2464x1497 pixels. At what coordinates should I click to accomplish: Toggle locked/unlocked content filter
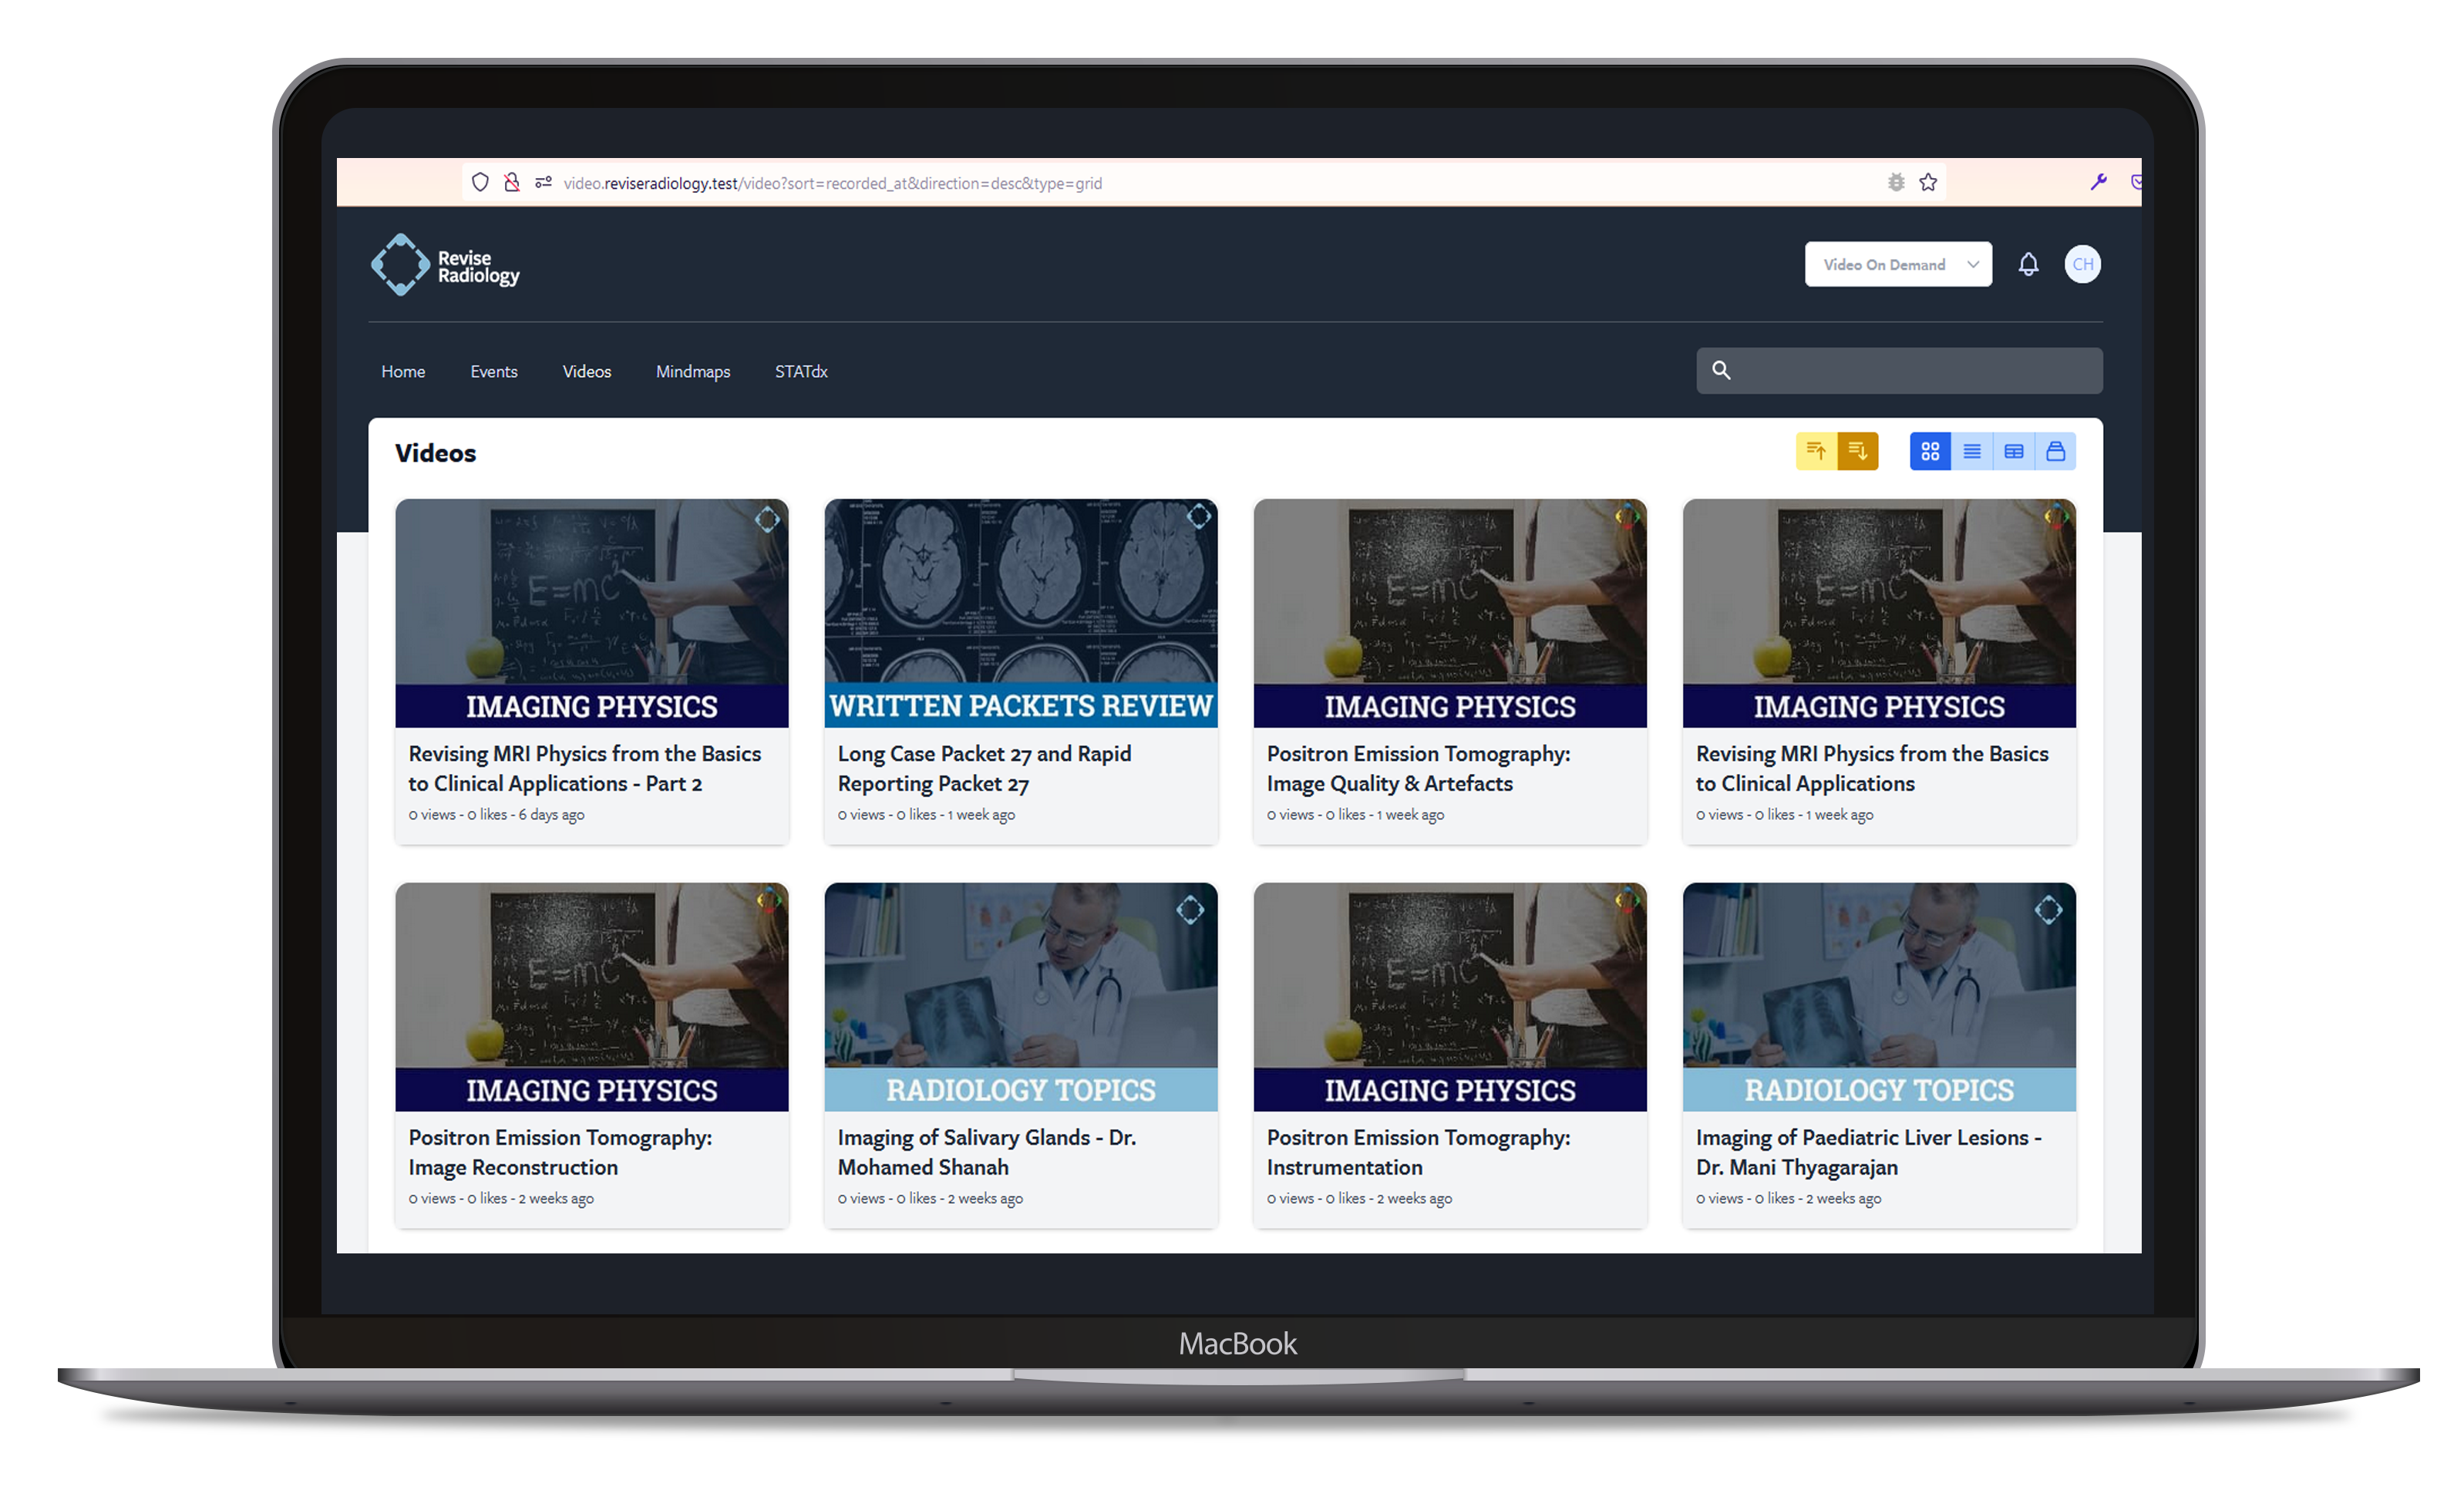pos(2054,452)
